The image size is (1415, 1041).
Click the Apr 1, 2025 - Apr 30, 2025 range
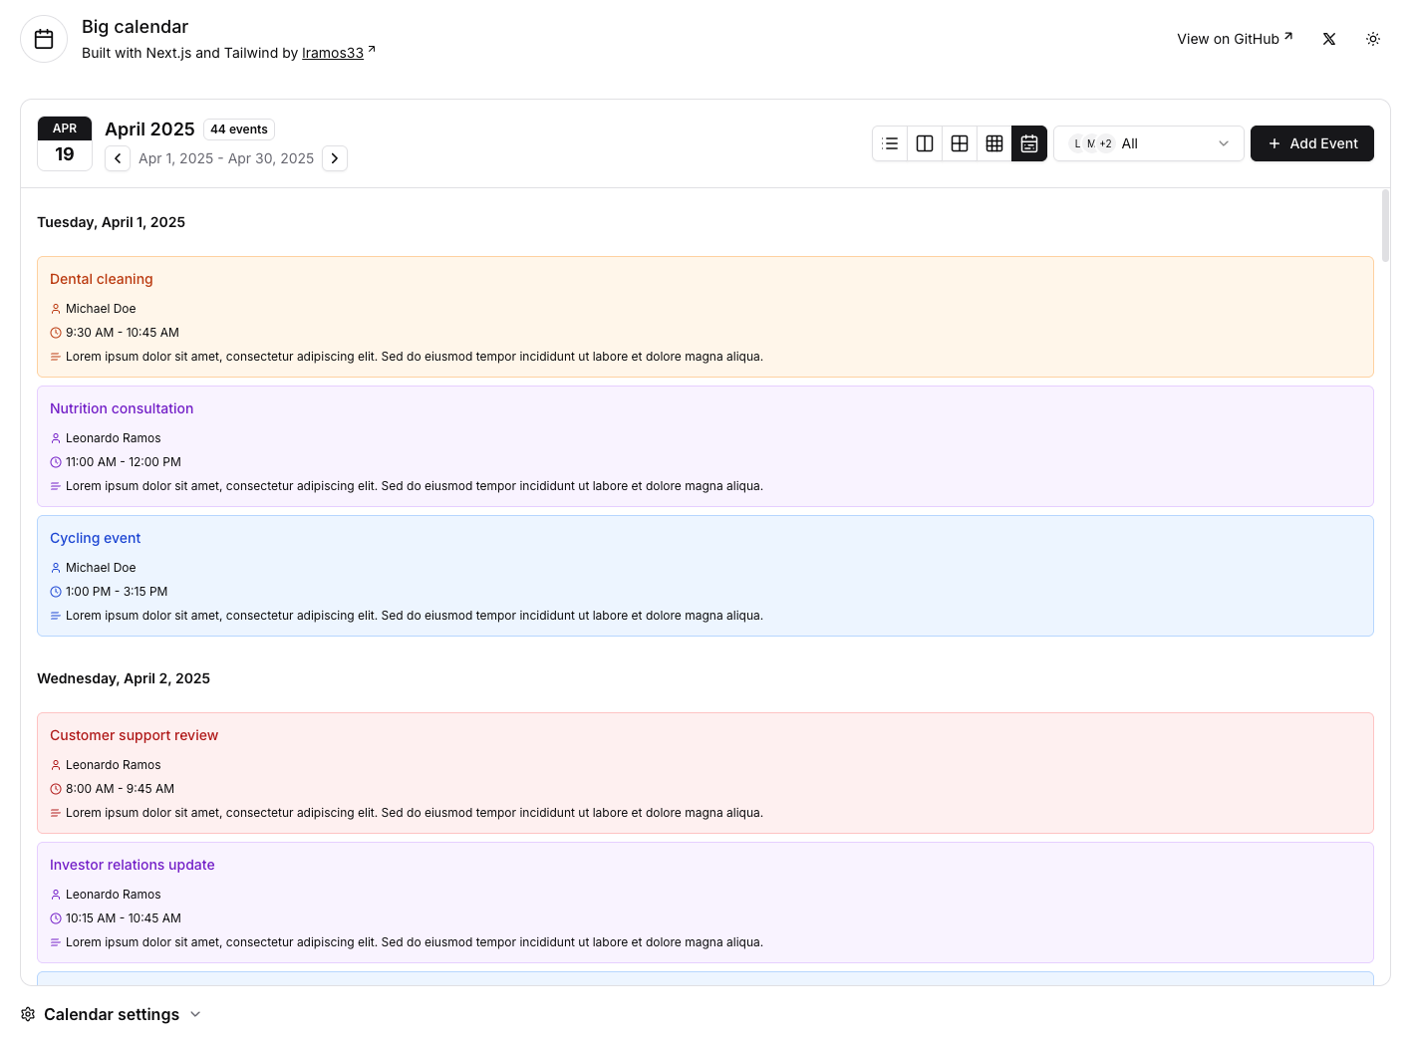pos(226,158)
